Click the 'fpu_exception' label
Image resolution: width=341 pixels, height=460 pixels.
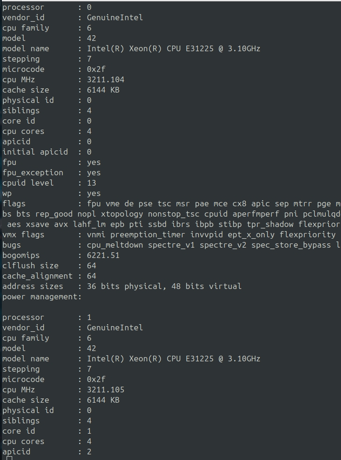pos(32,173)
